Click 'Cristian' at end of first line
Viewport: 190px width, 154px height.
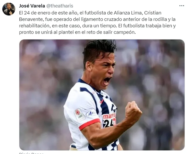153,13
